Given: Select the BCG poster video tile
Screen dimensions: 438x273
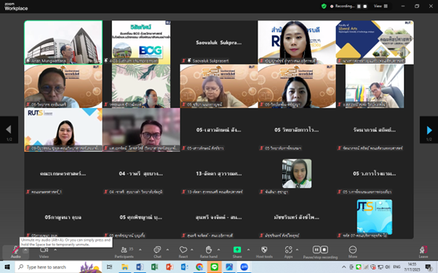Looking at the screenshot, I should (141, 42).
